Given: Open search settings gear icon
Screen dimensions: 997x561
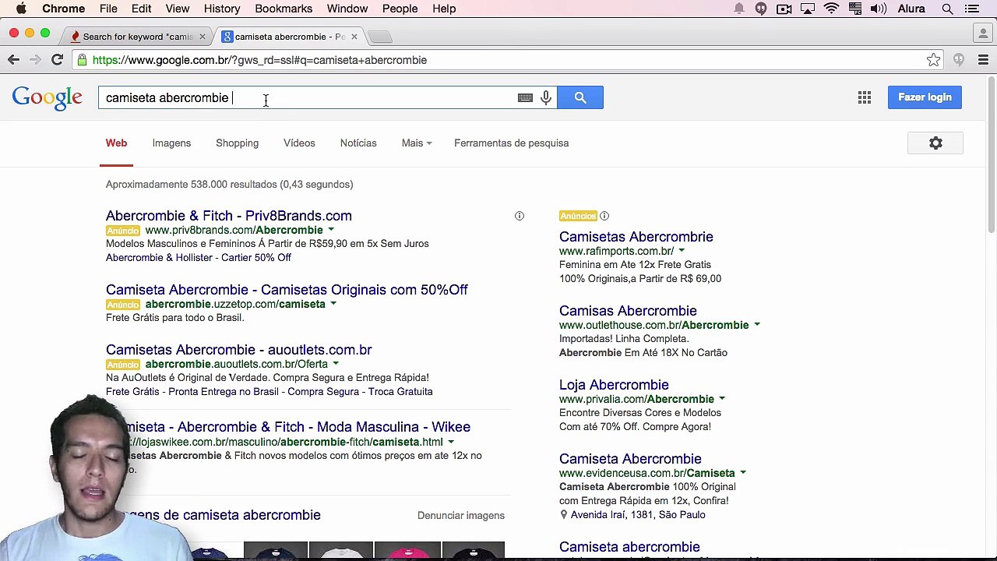Looking at the screenshot, I should [935, 143].
